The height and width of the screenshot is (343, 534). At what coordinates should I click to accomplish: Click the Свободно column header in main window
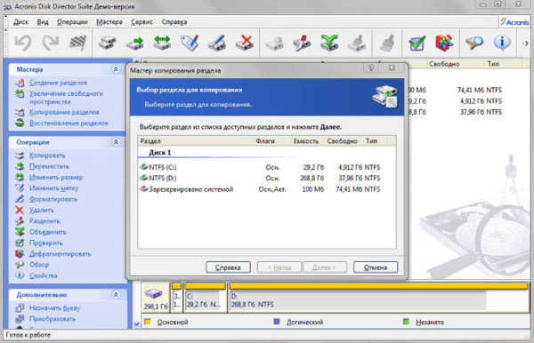coord(444,64)
